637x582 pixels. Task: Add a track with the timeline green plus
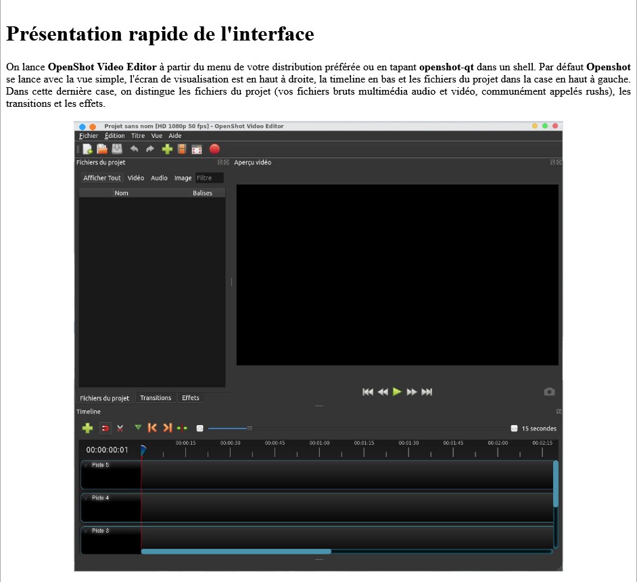87,428
